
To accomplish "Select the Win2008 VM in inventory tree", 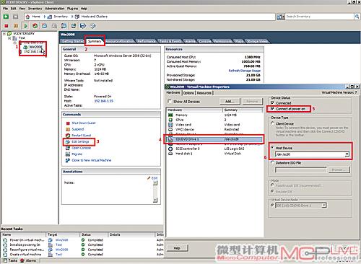I will tap(35, 47).
